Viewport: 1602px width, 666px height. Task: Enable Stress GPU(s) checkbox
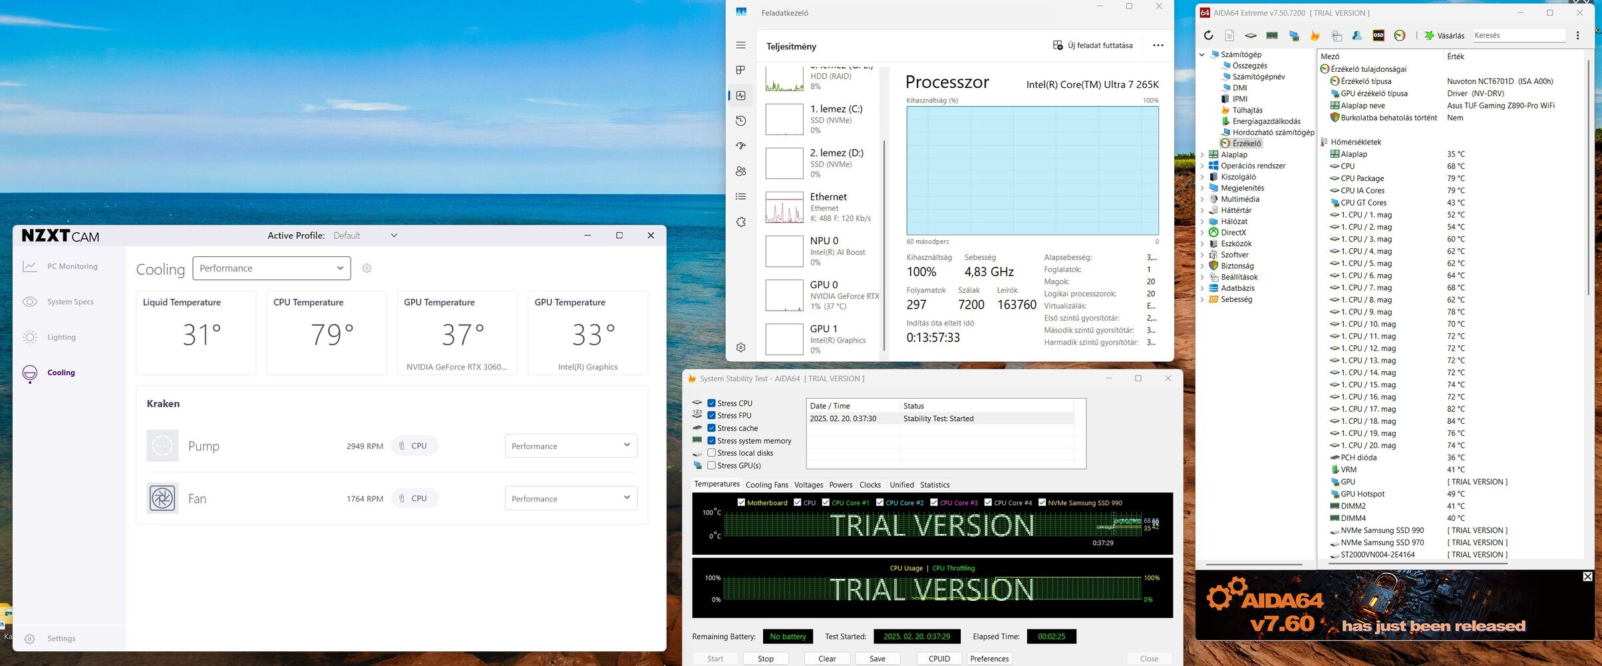click(711, 466)
